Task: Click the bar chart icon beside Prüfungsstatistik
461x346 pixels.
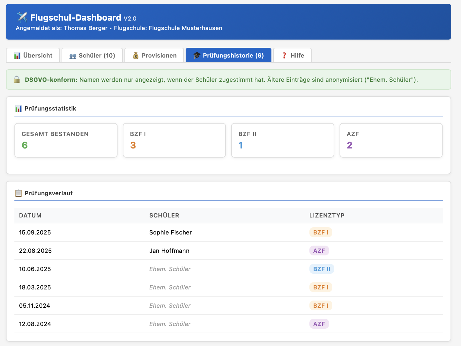Action: [x=18, y=109]
